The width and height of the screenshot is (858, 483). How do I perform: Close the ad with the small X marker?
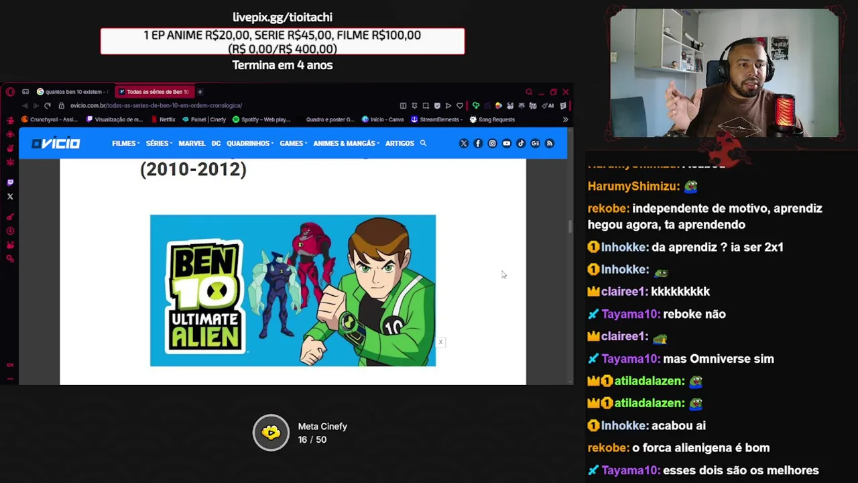(x=440, y=342)
